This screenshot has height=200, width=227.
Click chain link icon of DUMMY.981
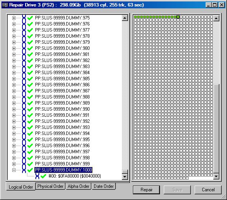point(24,54)
